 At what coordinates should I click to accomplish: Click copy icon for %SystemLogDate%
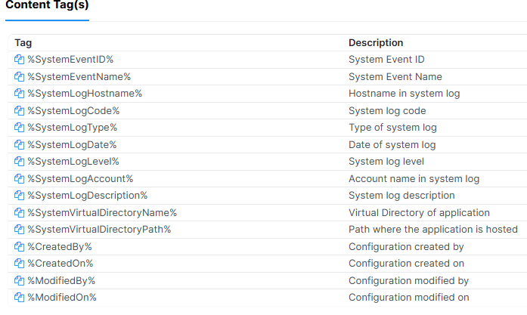click(x=20, y=145)
